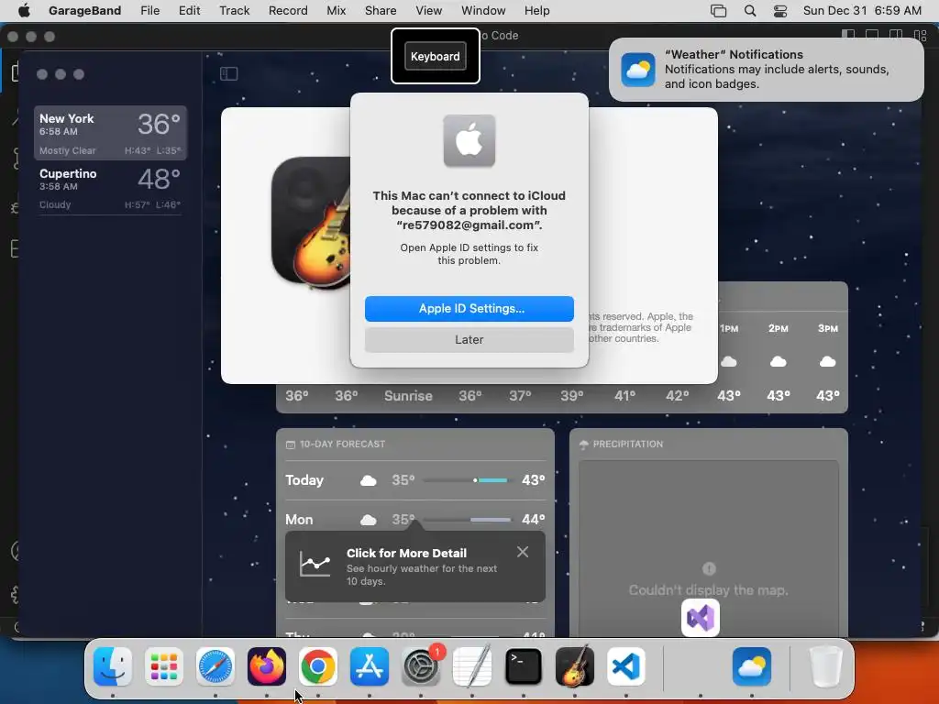Click the Visual Studio icon above the Dock

(700, 618)
